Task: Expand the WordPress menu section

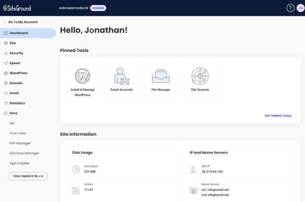Action: point(18,73)
